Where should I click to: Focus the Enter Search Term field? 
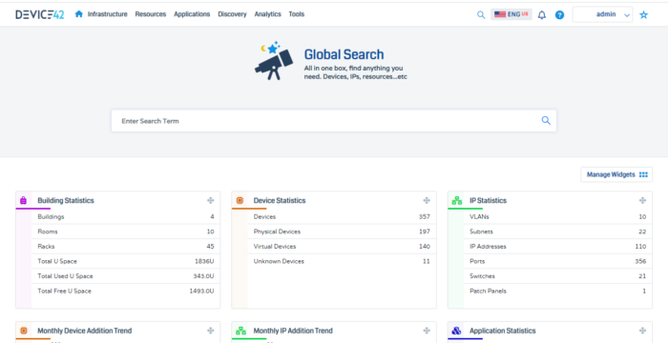(x=334, y=121)
